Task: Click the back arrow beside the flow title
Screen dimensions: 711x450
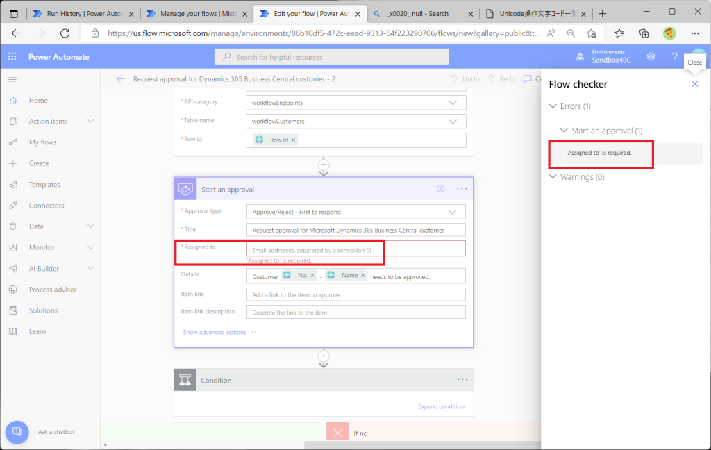Action: click(120, 79)
